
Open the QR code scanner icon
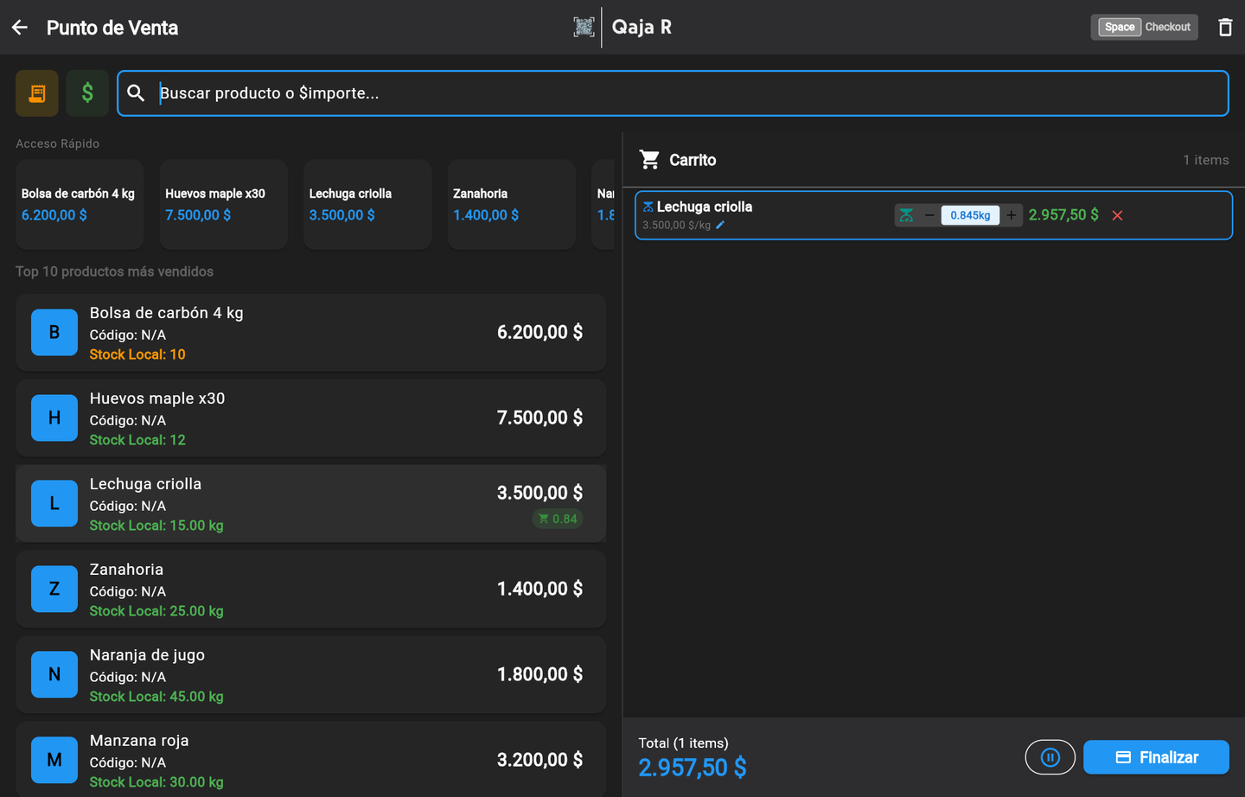(584, 27)
